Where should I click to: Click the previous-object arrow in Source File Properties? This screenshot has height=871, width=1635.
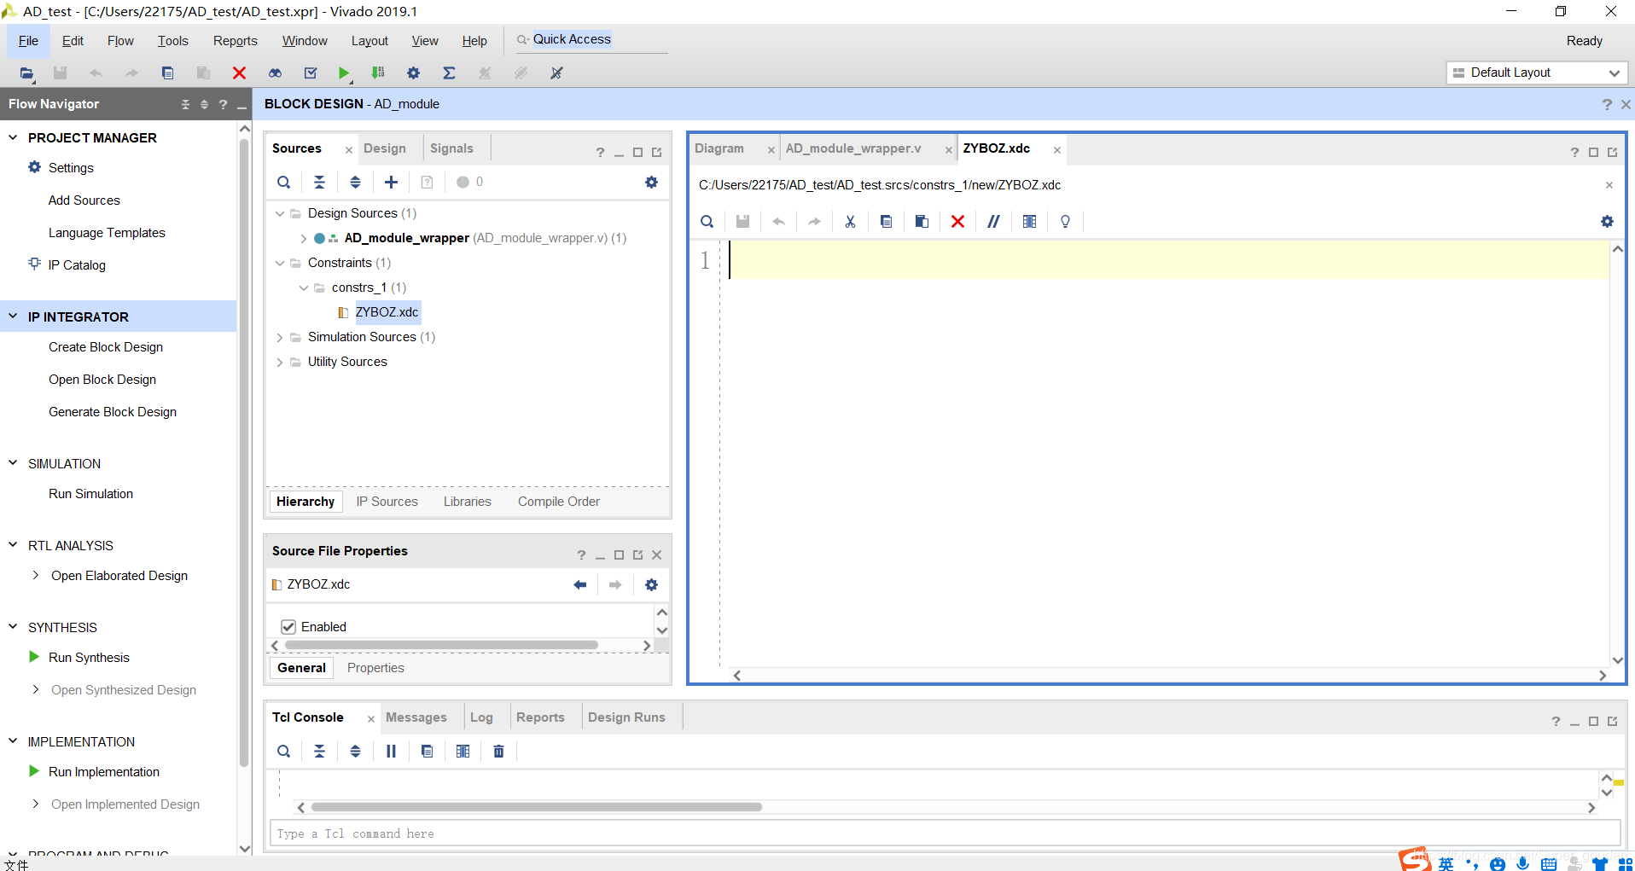coord(580,584)
